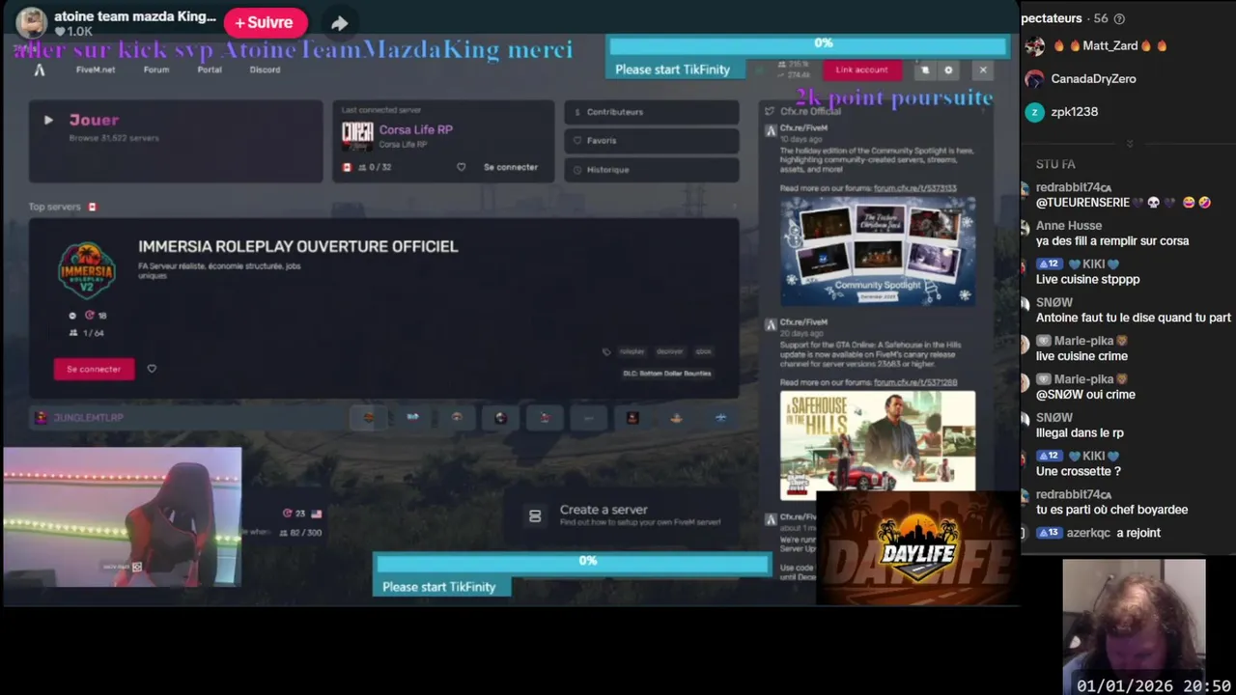Viewport: 1236px width, 695px height.
Task: Click the Link account button
Action: (x=861, y=69)
